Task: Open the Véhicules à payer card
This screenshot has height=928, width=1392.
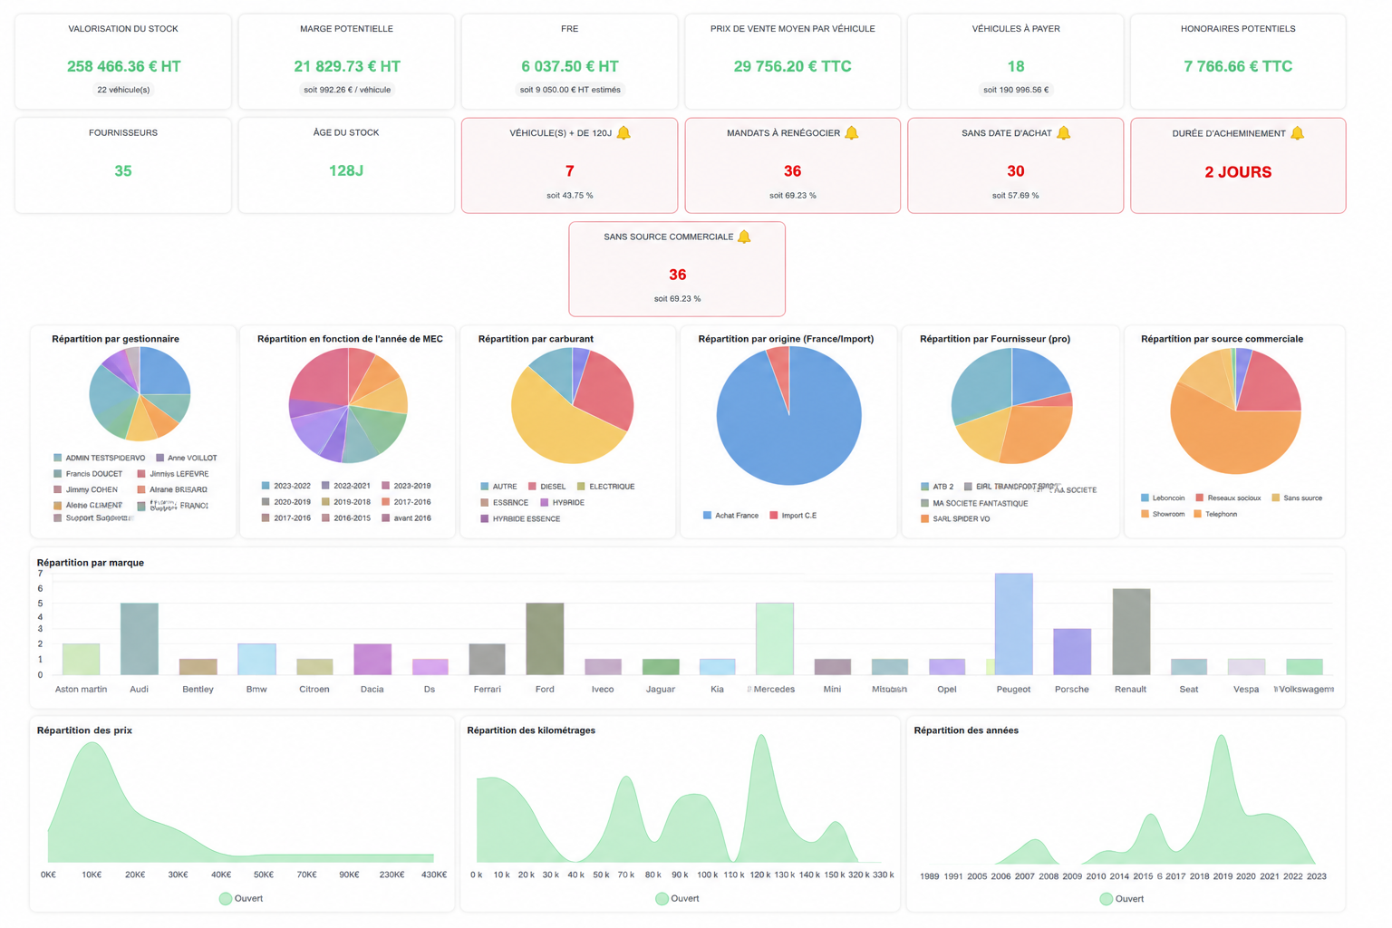Action: [x=1015, y=62]
